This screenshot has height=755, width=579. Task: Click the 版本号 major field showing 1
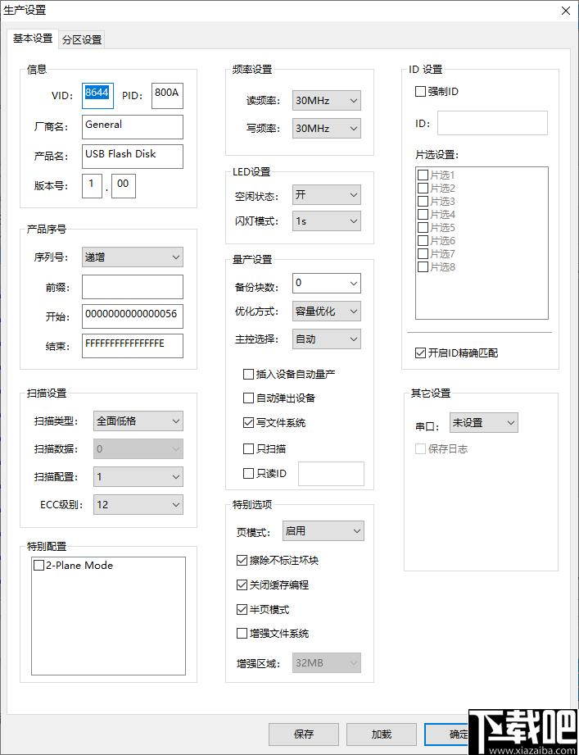tap(92, 186)
